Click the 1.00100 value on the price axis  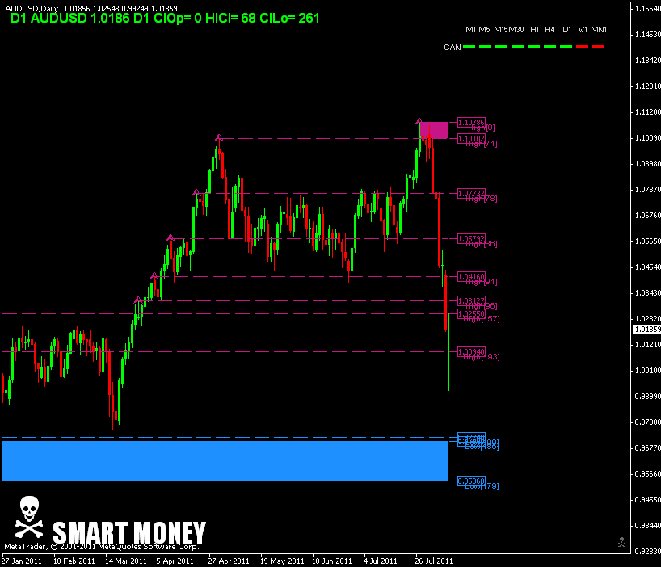click(647, 370)
